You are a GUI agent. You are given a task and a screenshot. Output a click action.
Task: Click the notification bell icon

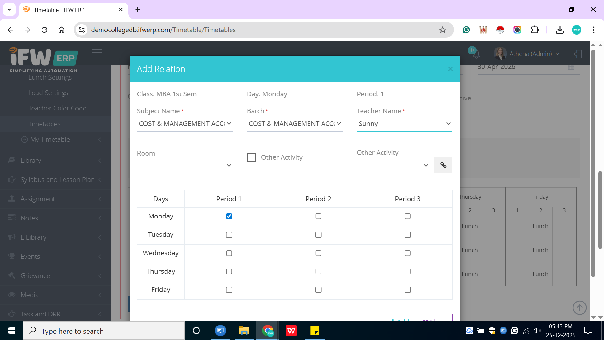(x=476, y=54)
